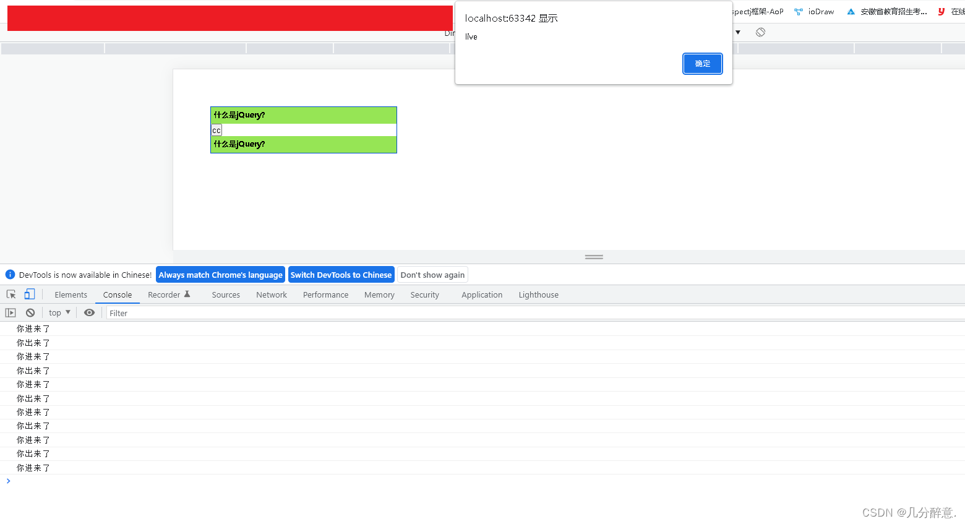Open the Performance tab
The height and width of the screenshot is (524, 965).
[x=325, y=295]
